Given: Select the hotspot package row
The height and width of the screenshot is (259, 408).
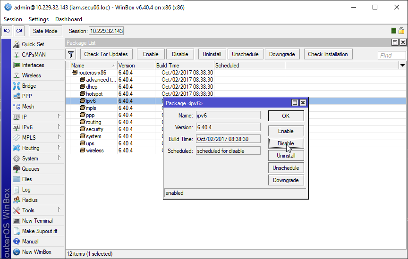Looking at the screenshot, I should click(x=94, y=94).
